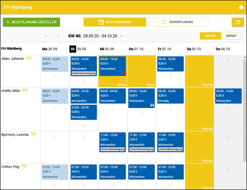Click link icon beside Bjornson, Lavenia
The image size is (247, 190).
[33, 134]
